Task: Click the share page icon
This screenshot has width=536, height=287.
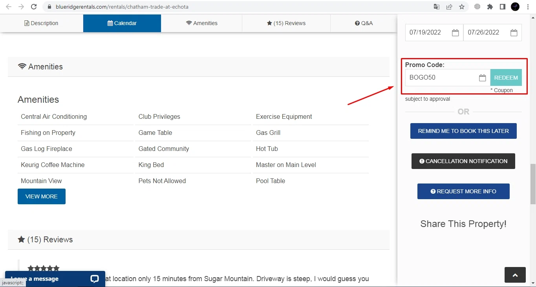Action: (x=449, y=7)
